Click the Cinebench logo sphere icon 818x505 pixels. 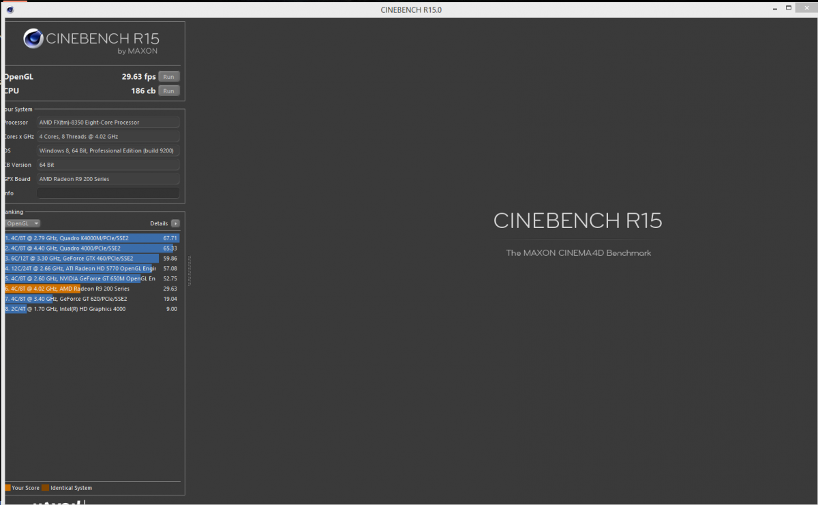click(x=33, y=39)
